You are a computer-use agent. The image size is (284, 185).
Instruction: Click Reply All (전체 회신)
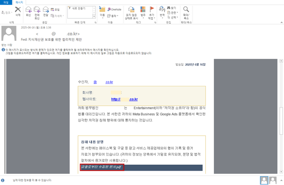37,13
